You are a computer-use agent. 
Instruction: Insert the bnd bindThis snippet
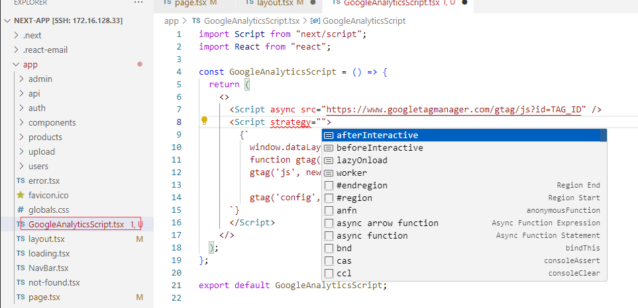pos(464,249)
